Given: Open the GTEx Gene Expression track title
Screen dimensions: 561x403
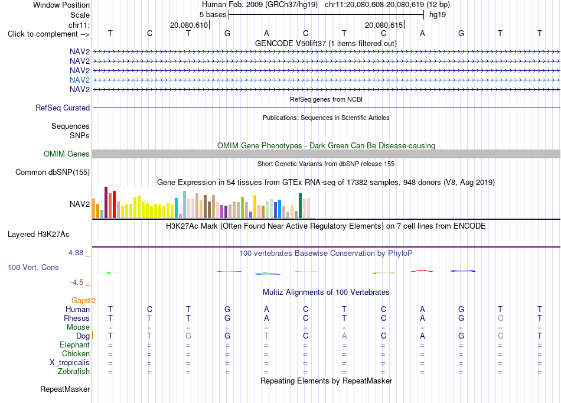Looking at the screenshot, I should tap(326, 182).
